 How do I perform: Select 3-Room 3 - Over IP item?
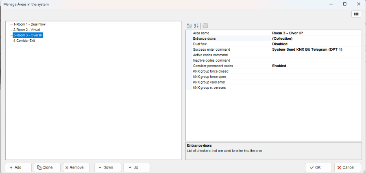point(28,35)
